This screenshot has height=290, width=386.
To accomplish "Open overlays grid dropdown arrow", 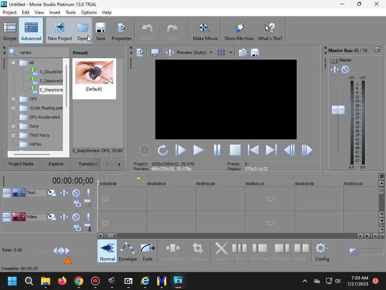I will [x=231, y=52].
